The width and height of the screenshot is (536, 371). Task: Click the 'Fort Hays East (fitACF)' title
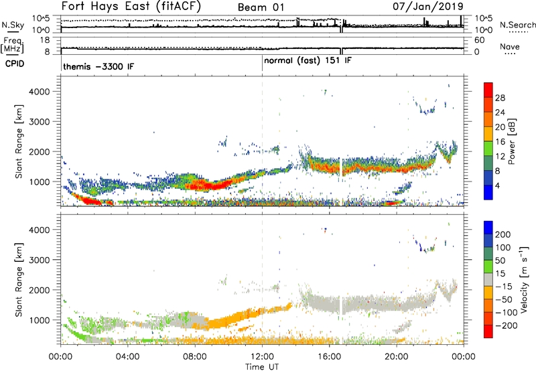click(131, 7)
